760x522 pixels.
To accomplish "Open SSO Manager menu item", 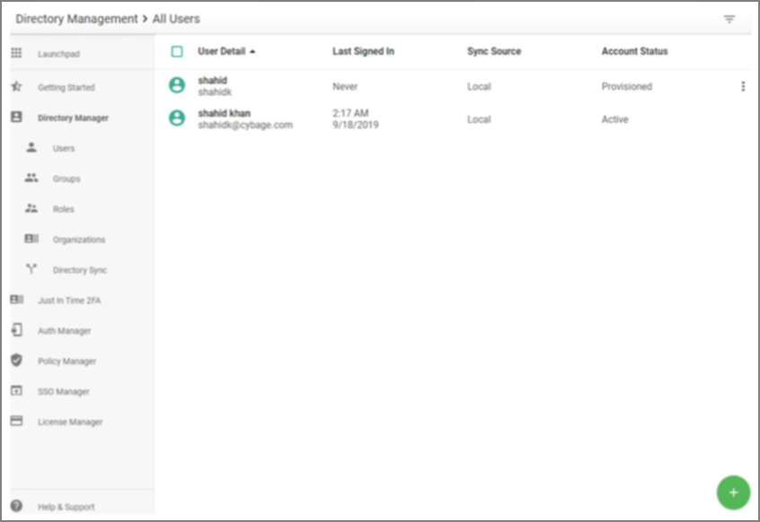I will tap(64, 392).
